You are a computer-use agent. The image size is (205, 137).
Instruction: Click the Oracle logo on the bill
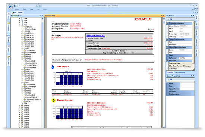click(143, 19)
